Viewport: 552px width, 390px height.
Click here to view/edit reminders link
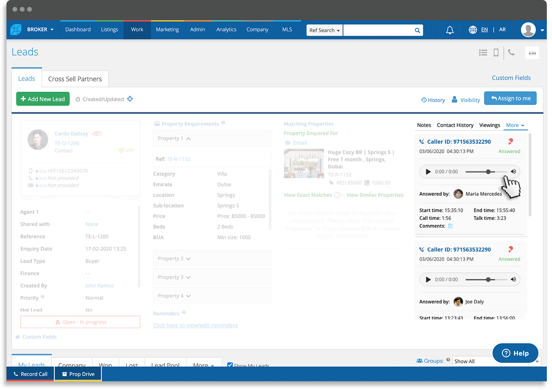(x=195, y=325)
